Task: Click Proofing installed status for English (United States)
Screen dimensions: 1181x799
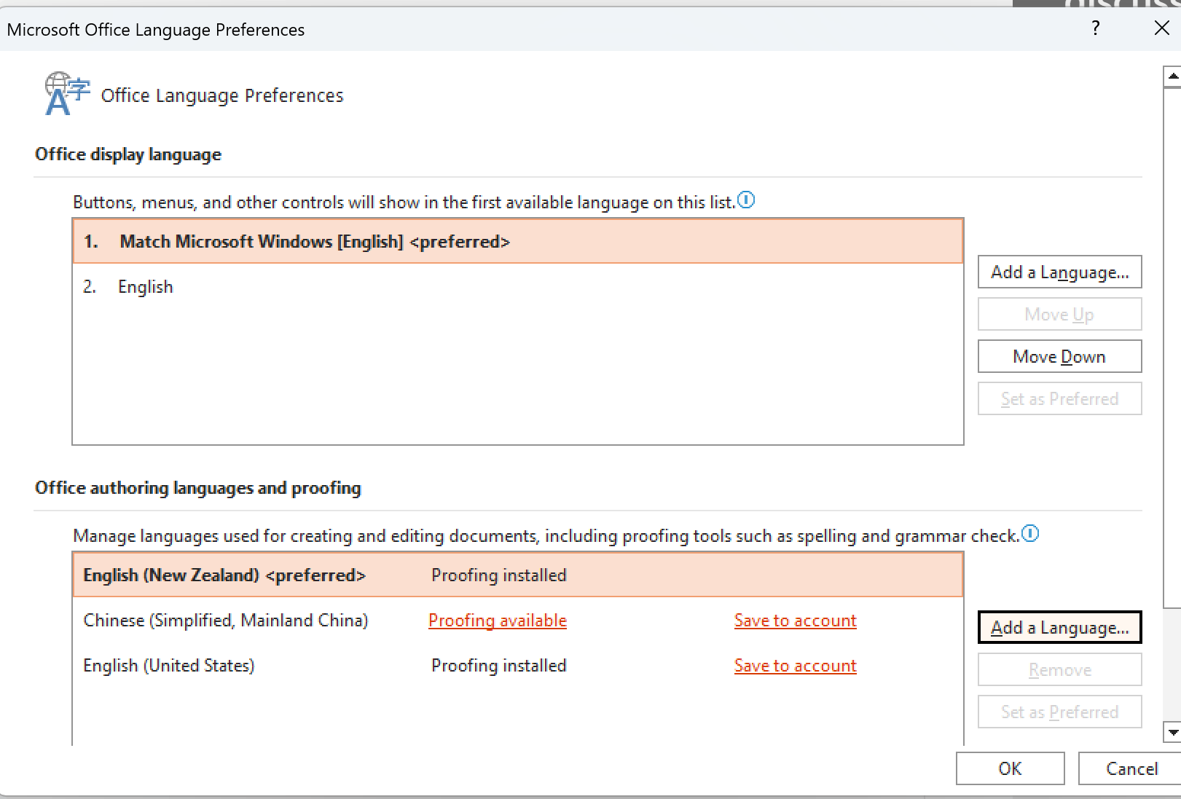Action: [498, 665]
